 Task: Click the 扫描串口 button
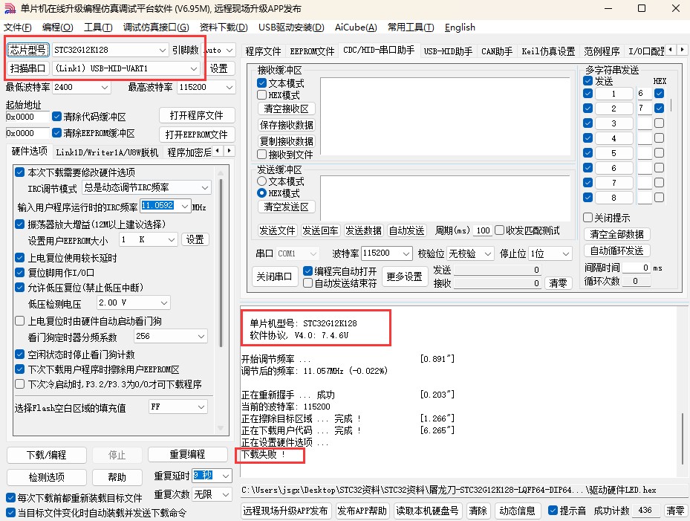point(28,68)
